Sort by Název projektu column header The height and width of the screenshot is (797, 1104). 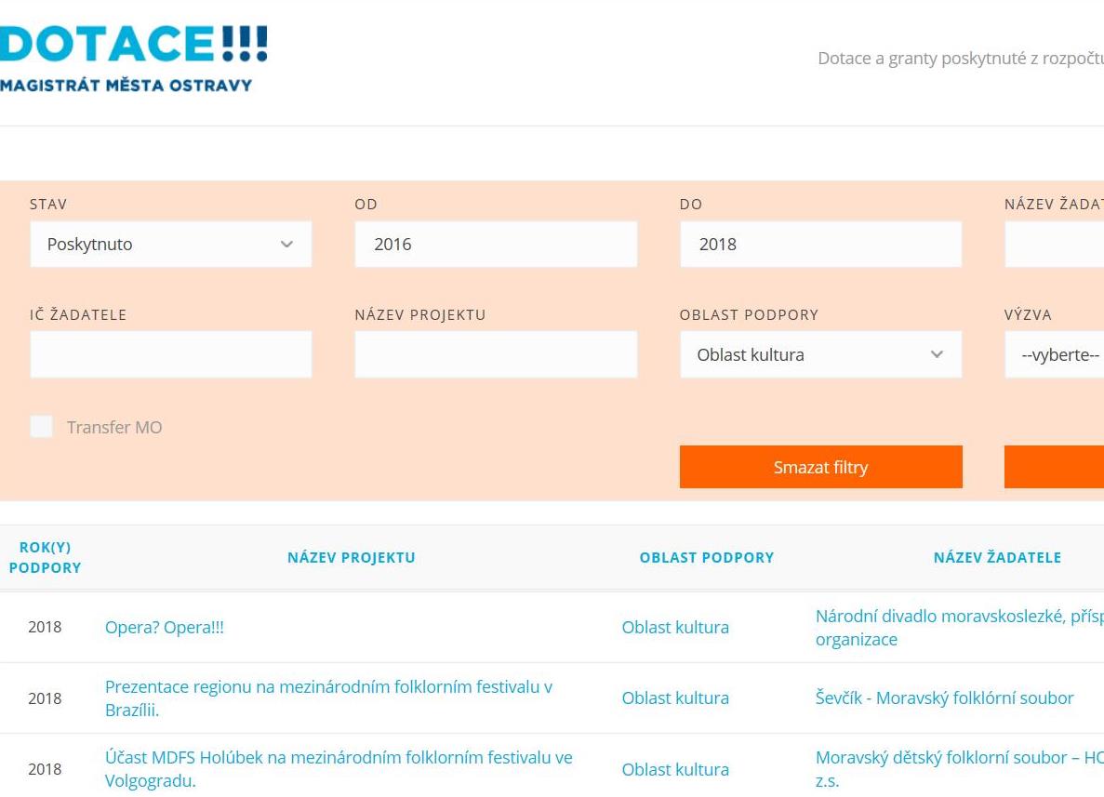point(351,558)
